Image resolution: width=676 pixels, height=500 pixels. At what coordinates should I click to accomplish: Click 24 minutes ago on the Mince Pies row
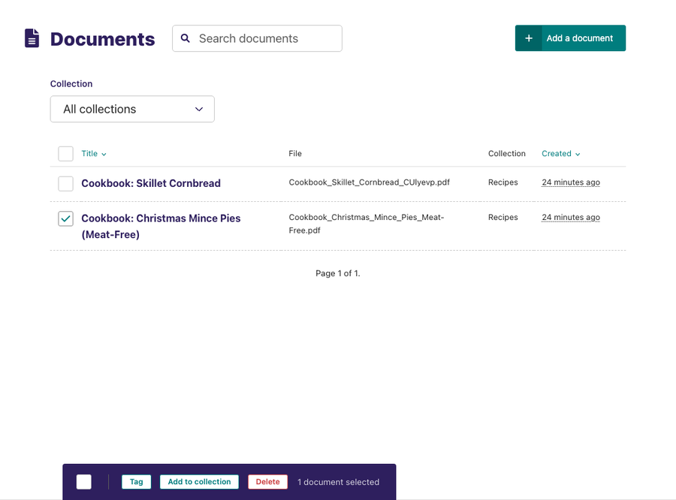571,217
